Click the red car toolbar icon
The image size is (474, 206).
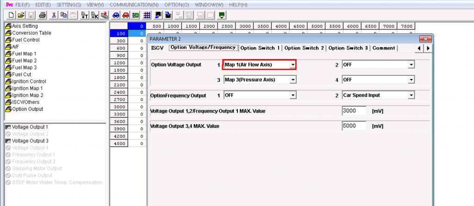(x=125, y=15)
